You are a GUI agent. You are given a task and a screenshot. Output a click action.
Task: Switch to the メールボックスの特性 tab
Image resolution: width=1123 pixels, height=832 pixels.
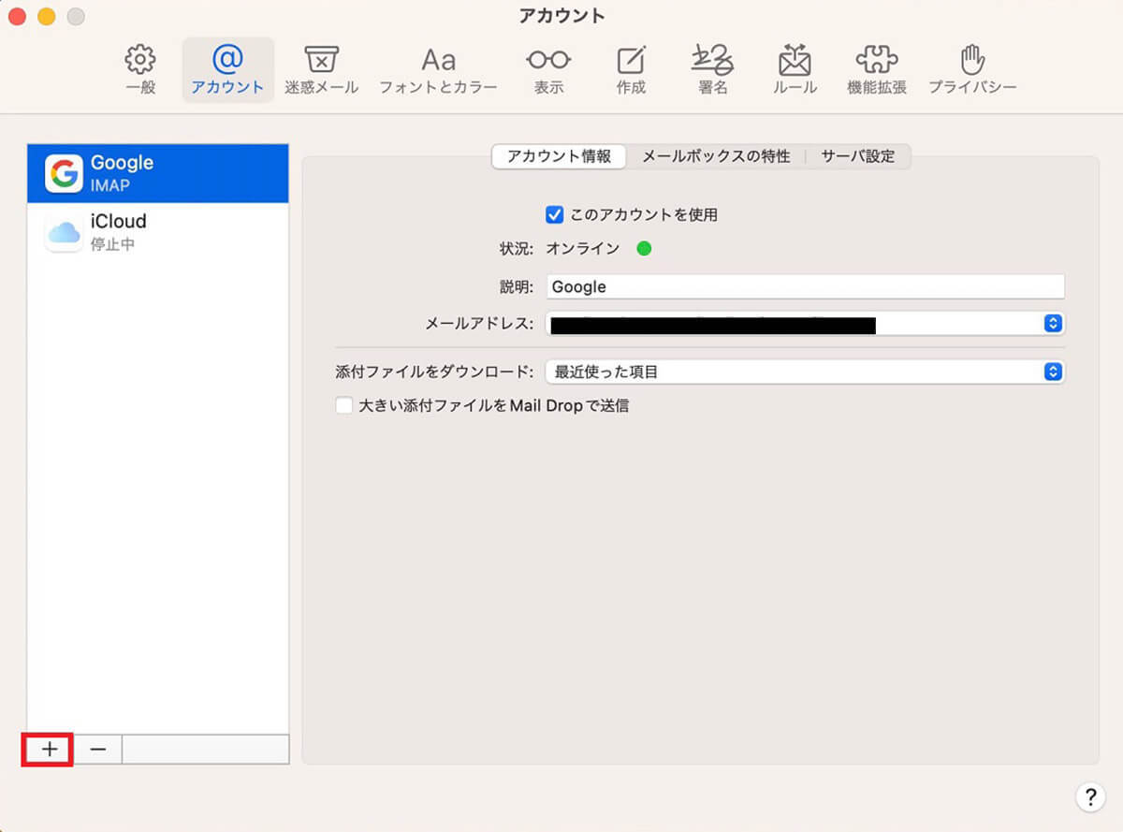716,156
